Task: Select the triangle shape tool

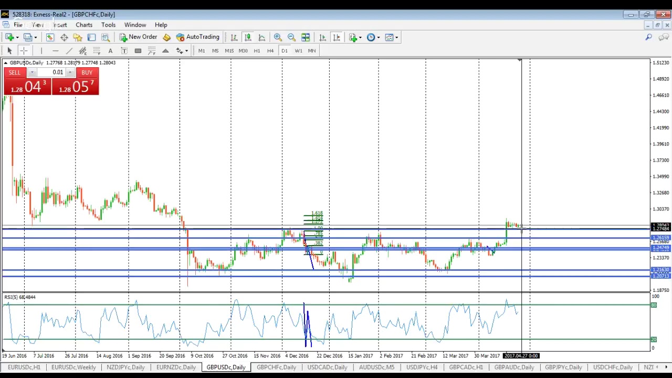Action: point(165,51)
